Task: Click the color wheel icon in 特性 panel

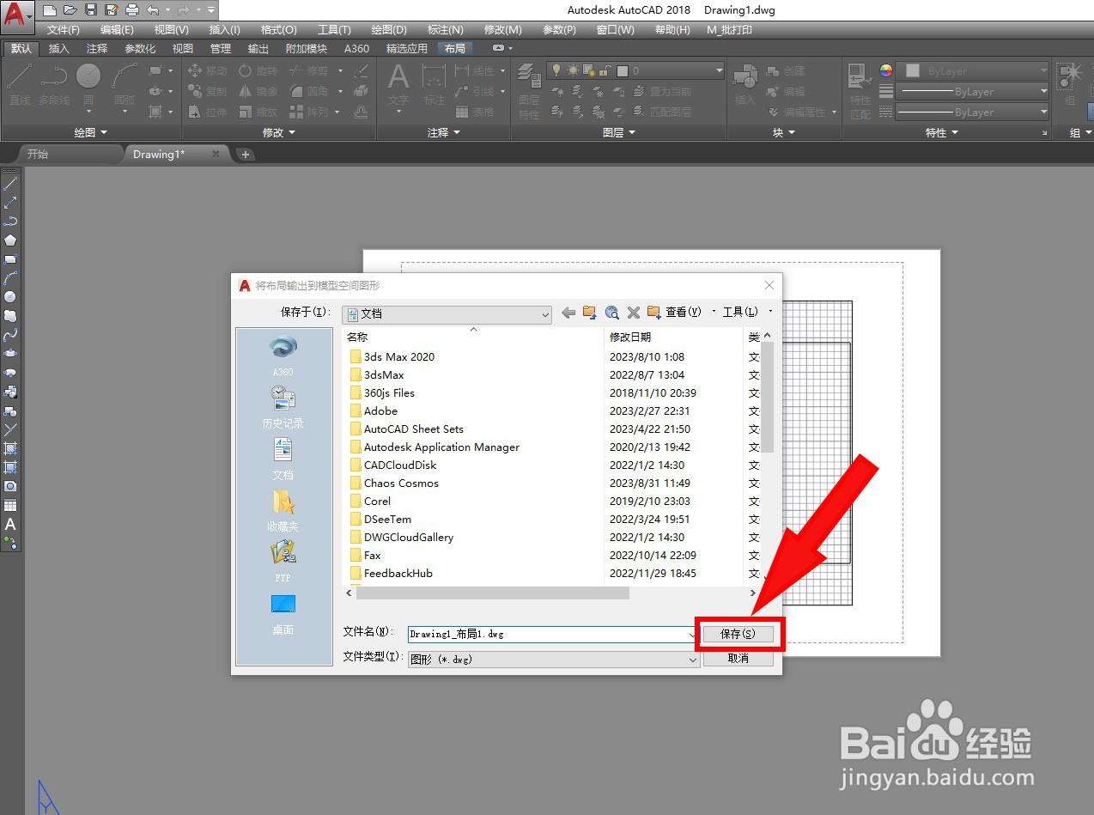Action: coord(886,70)
